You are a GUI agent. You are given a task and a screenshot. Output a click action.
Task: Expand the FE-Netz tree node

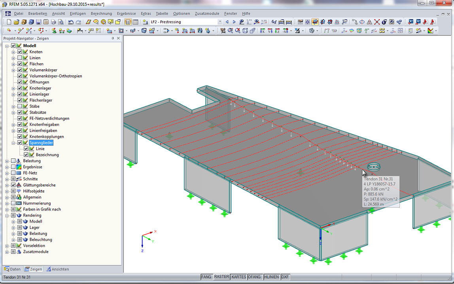click(7, 173)
